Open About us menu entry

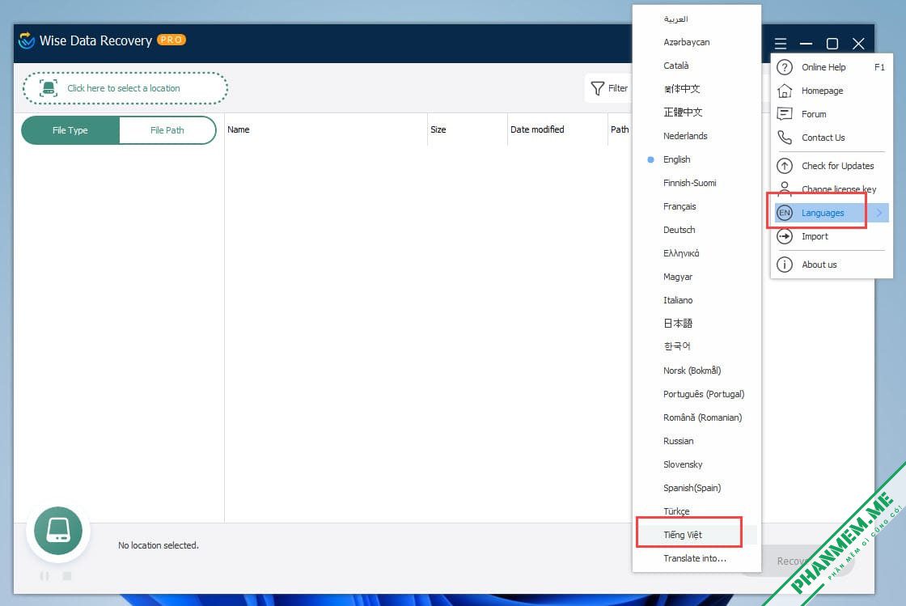click(832, 265)
